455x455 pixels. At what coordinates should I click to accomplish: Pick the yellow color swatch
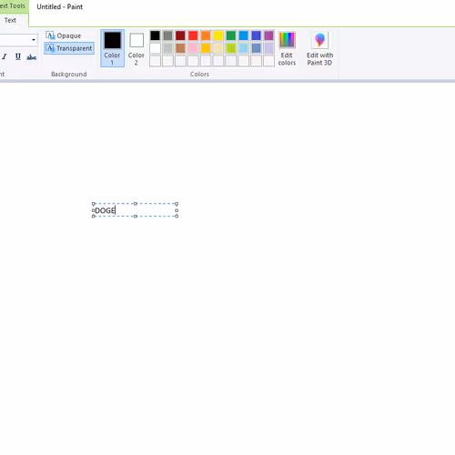click(218, 35)
